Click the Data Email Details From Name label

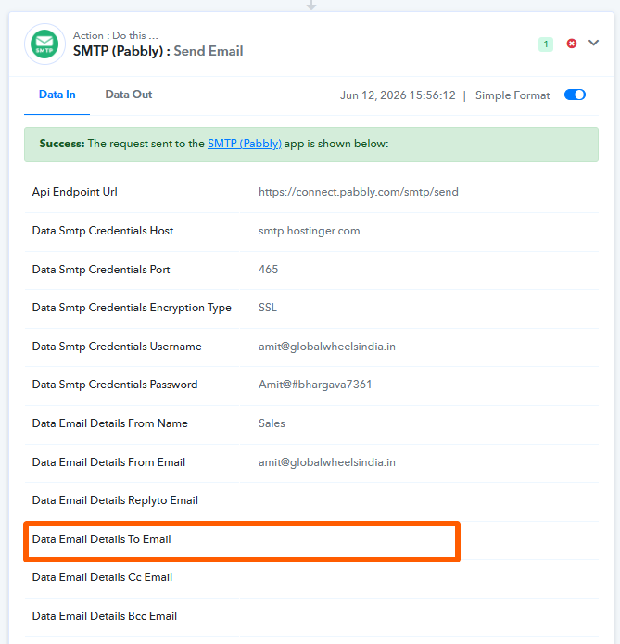coord(109,423)
